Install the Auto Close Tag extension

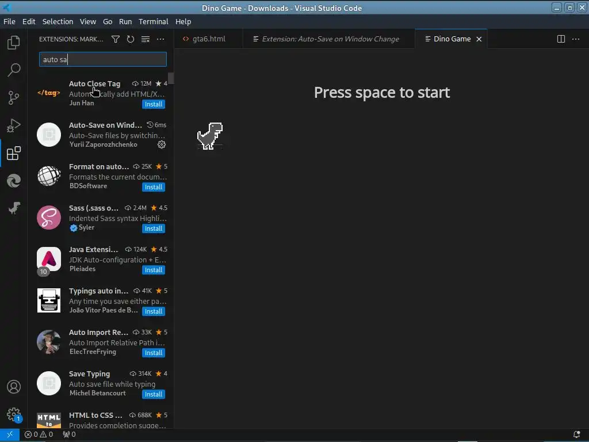[153, 104]
